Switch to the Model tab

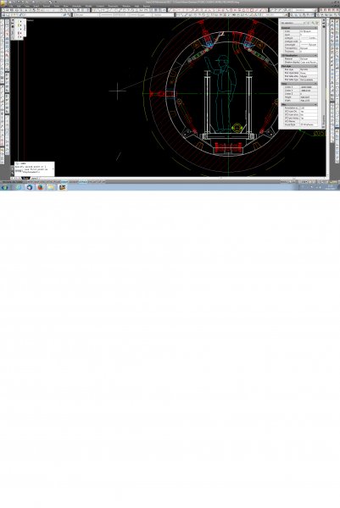point(25,178)
